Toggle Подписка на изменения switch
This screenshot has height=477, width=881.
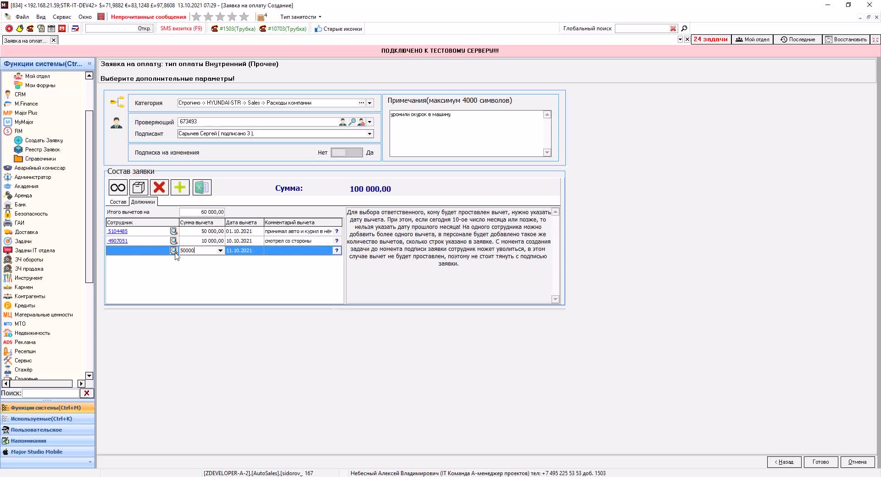point(346,153)
